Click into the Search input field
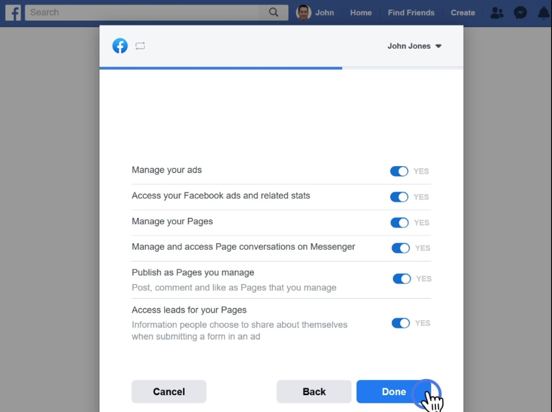This screenshot has width=552, height=412. pyautogui.click(x=142, y=12)
